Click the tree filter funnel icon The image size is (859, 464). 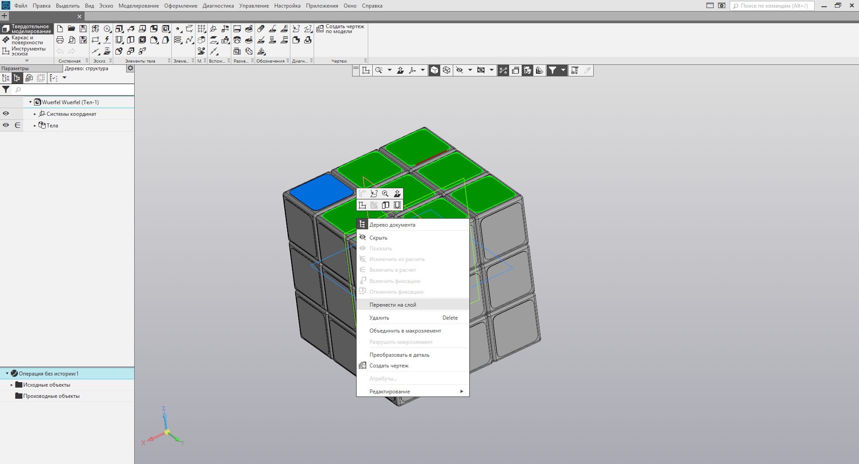point(6,90)
